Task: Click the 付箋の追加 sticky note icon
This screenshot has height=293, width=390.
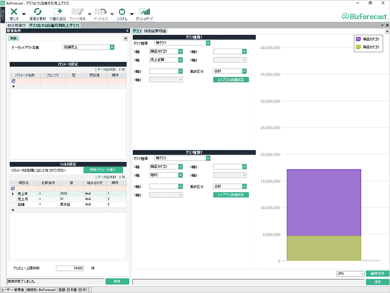Action: click(x=58, y=11)
